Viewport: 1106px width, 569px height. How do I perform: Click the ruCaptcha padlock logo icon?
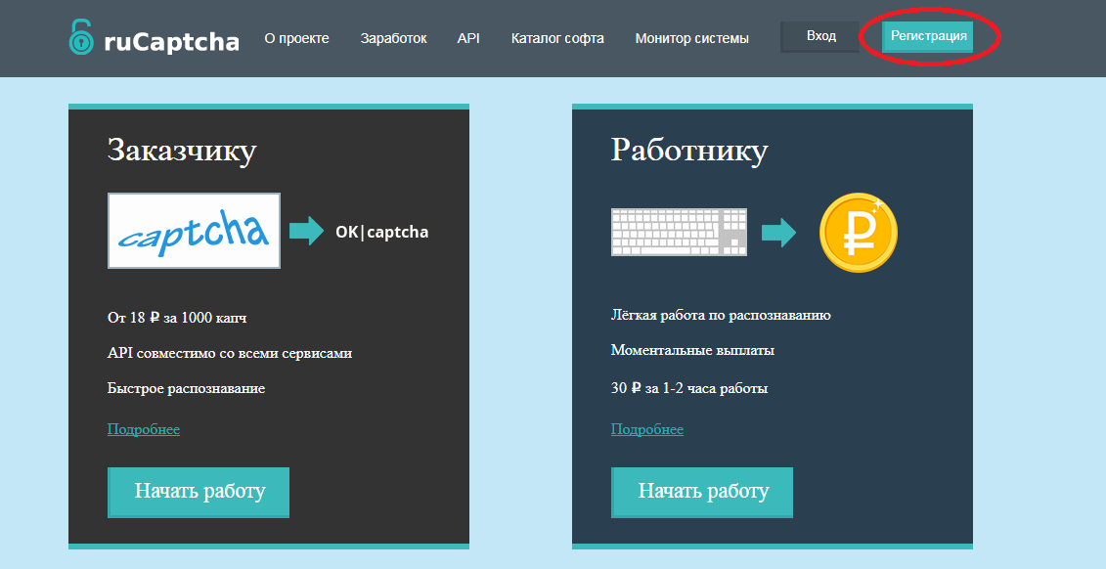tap(82, 37)
